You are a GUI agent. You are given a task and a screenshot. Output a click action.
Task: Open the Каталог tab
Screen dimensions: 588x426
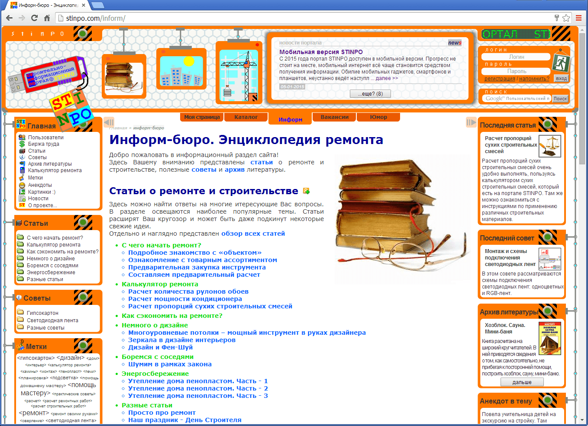coord(246,117)
